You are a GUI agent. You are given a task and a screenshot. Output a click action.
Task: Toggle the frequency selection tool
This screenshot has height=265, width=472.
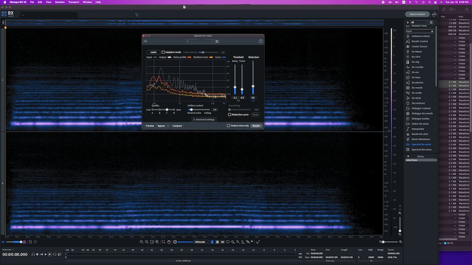click(222, 242)
